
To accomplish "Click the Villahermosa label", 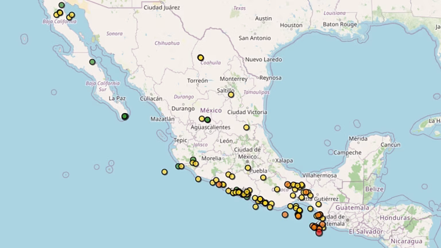I will coord(319,176).
